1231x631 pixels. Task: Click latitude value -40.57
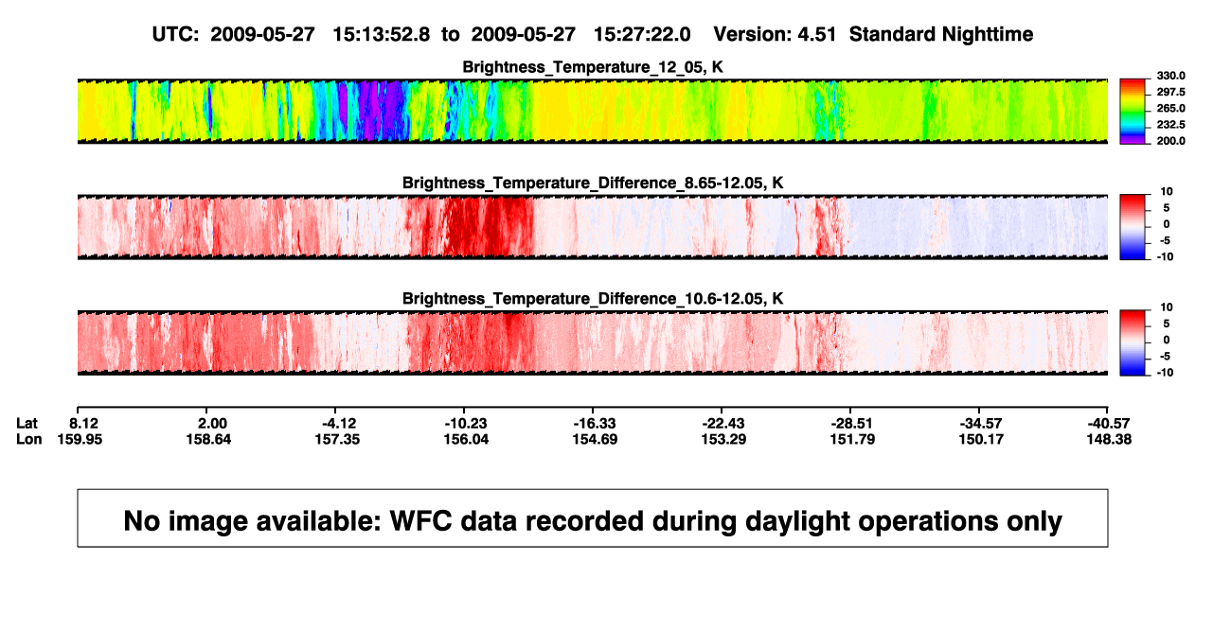tap(1108, 423)
